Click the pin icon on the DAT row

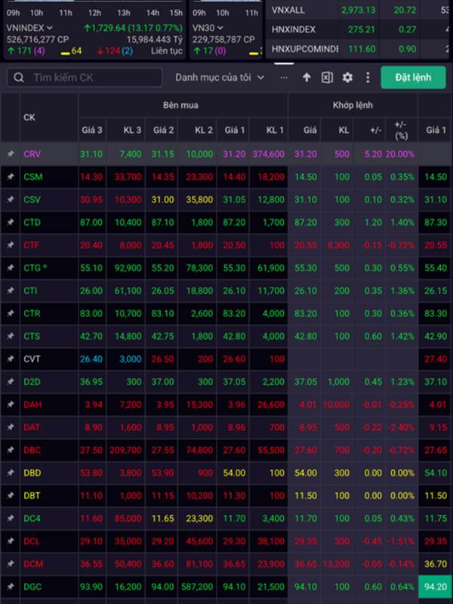pyautogui.click(x=11, y=427)
